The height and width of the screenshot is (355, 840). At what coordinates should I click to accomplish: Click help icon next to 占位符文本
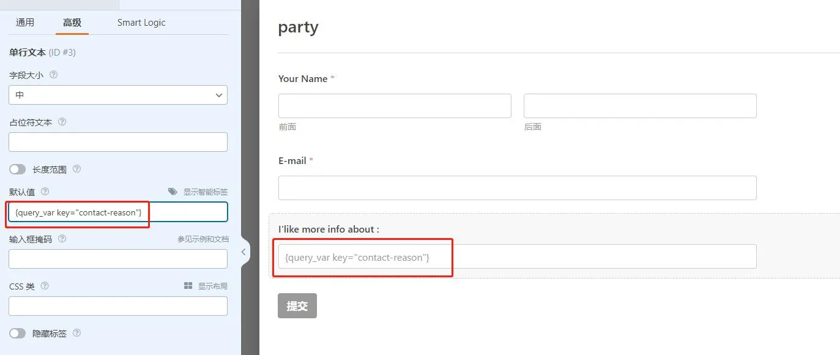point(62,122)
